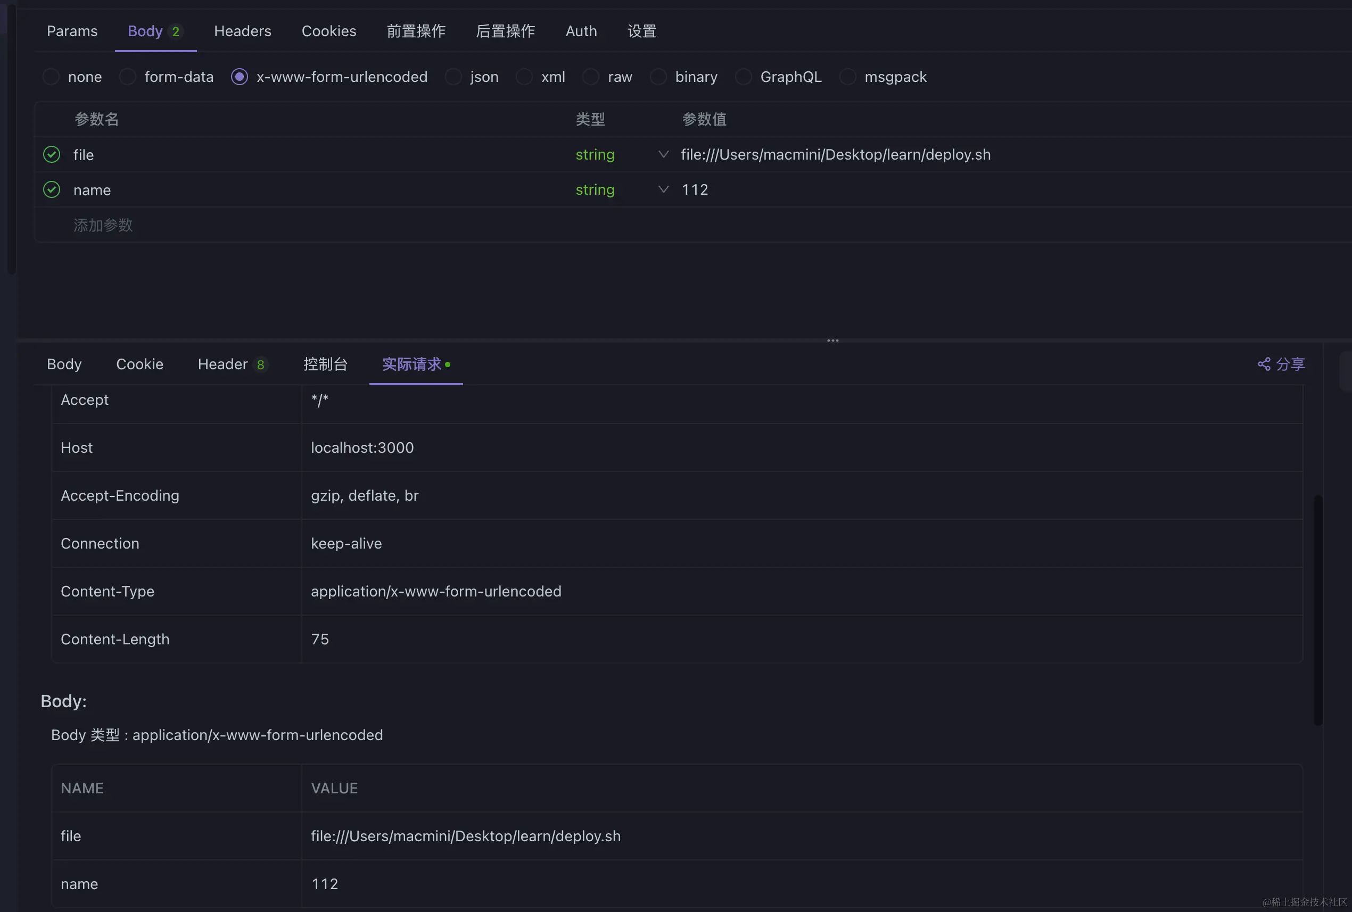The width and height of the screenshot is (1352, 912).
Task: Select the json body type radio
Action: point(453,77)
